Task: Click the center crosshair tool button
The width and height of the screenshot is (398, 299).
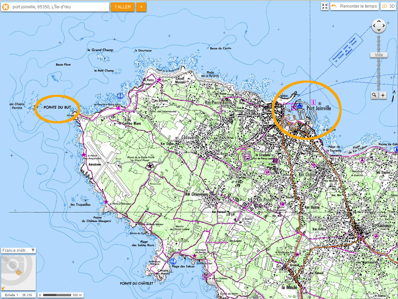Action: 383,95
